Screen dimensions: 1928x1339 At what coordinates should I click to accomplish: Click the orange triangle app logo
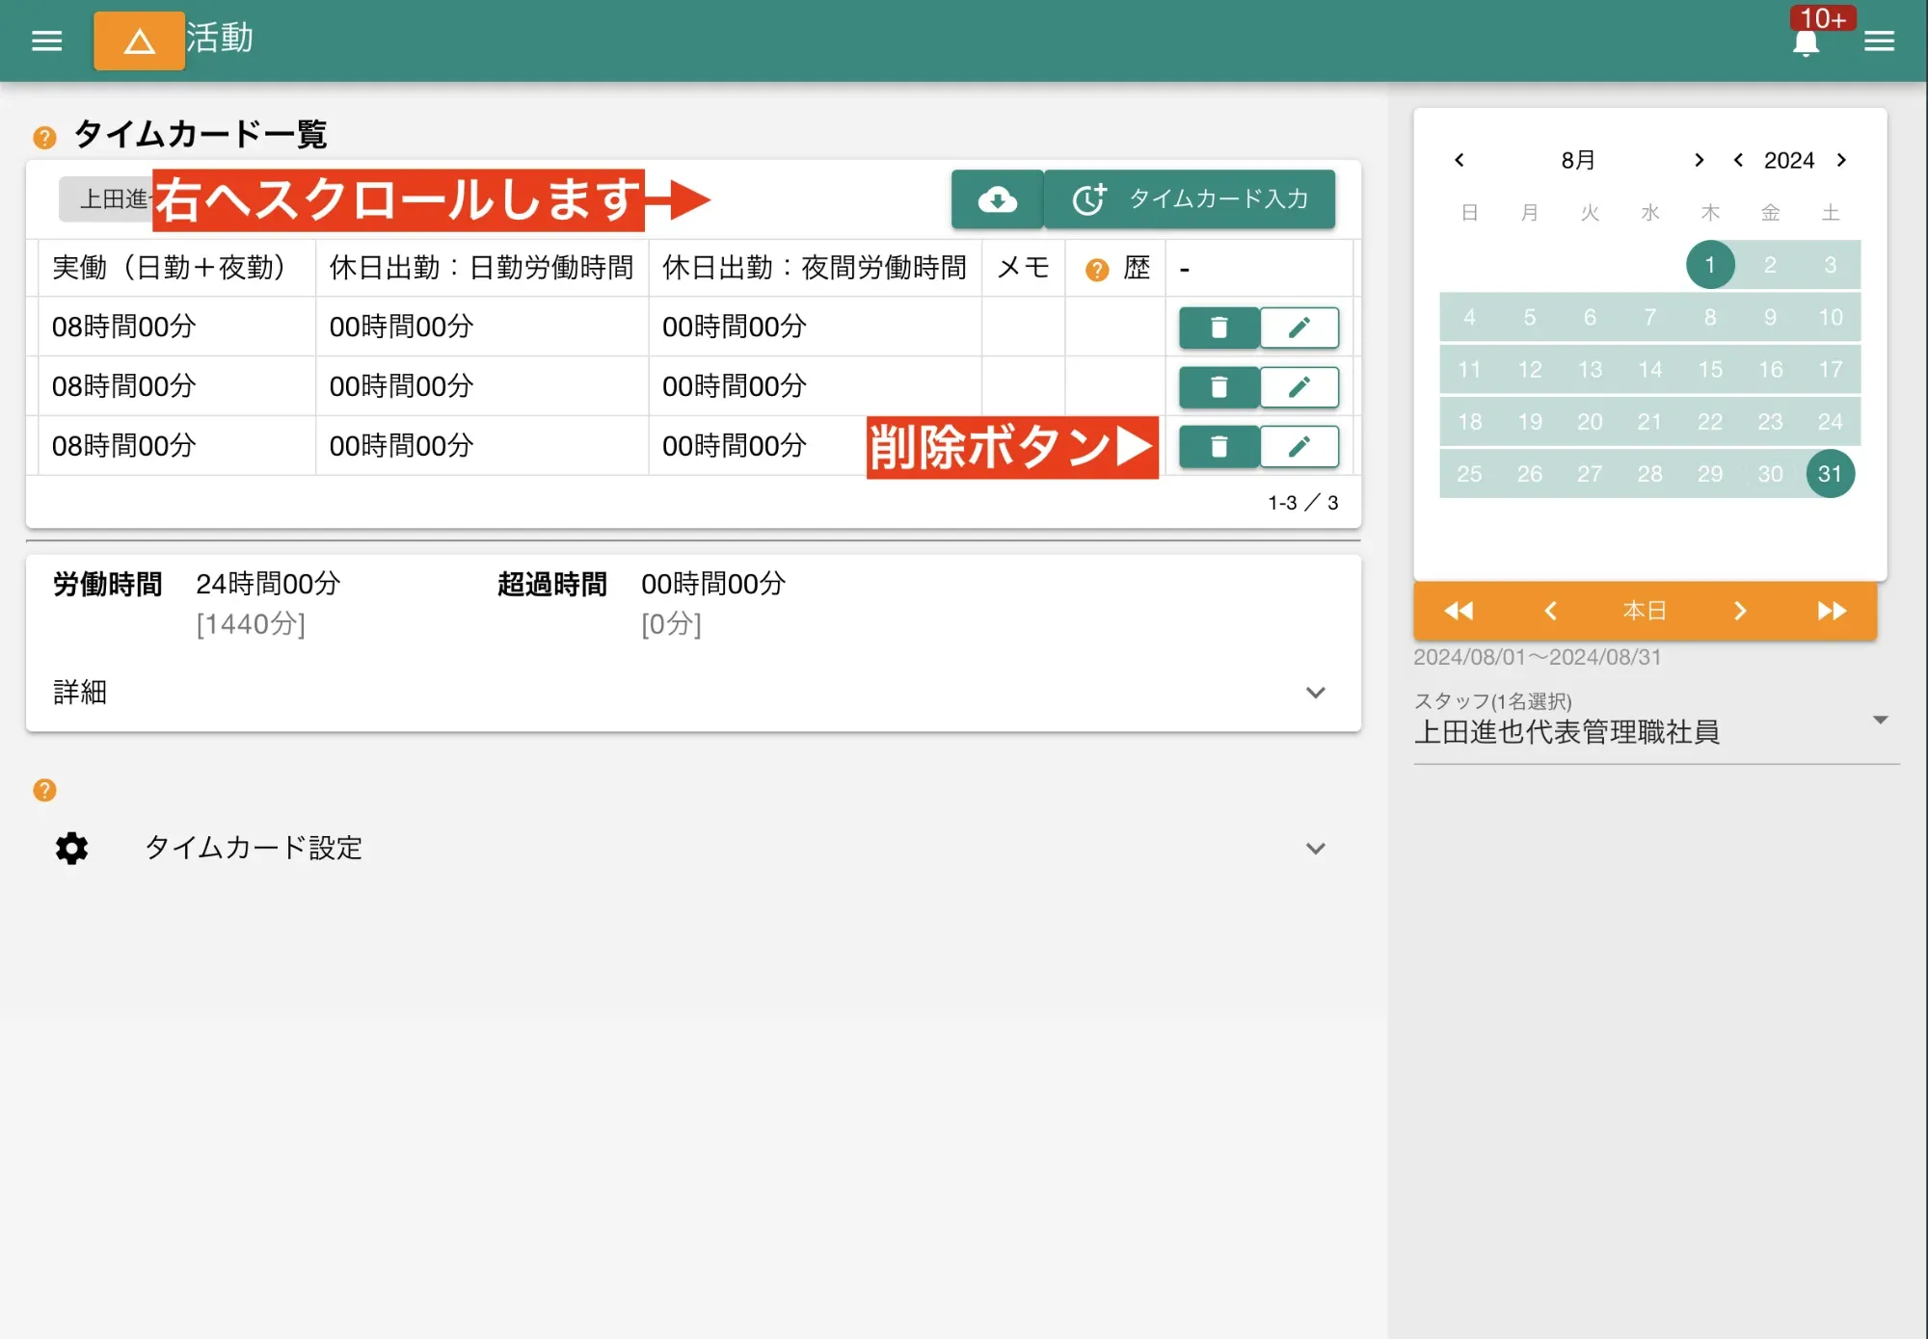[139, 40]
